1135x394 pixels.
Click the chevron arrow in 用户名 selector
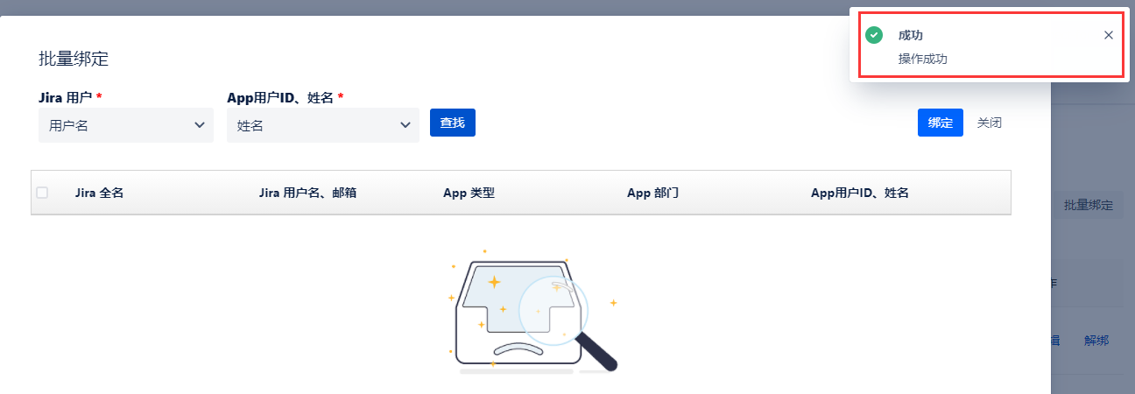coord(199,125)
